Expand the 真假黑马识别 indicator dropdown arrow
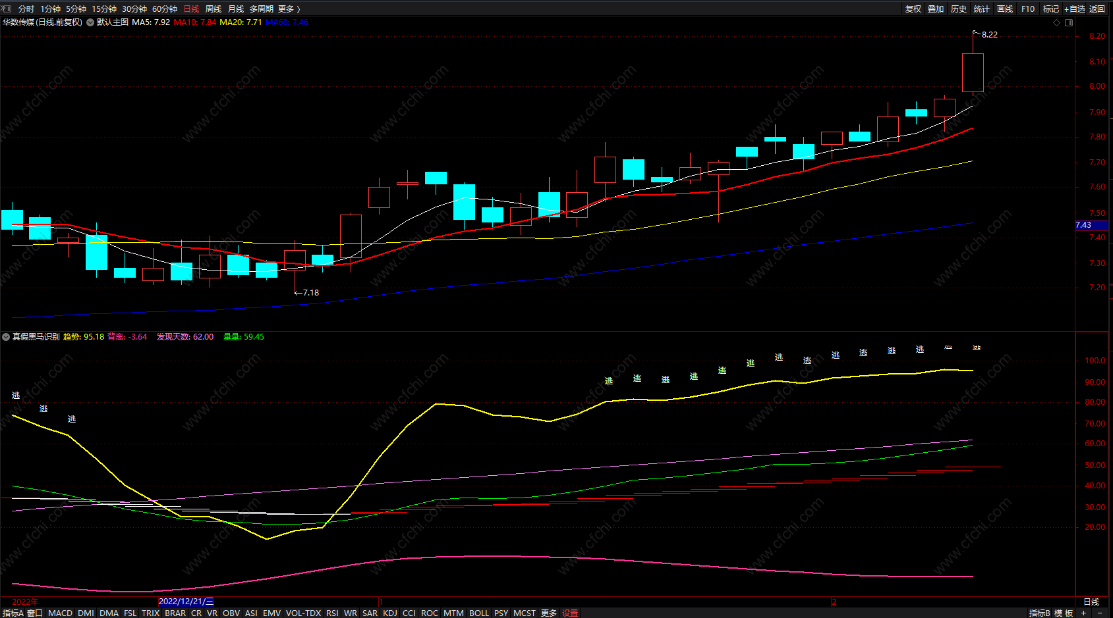 coord(6,337)
